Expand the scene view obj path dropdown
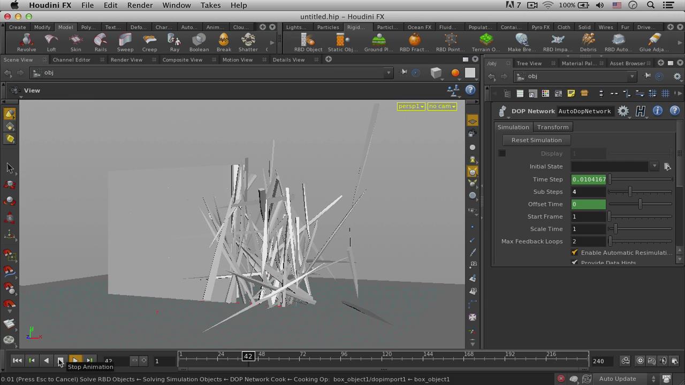685x385 pixels. [x=389, y=73]
